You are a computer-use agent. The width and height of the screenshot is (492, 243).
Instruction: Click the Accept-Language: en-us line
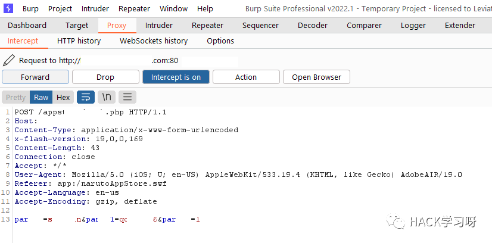[67, 192]
